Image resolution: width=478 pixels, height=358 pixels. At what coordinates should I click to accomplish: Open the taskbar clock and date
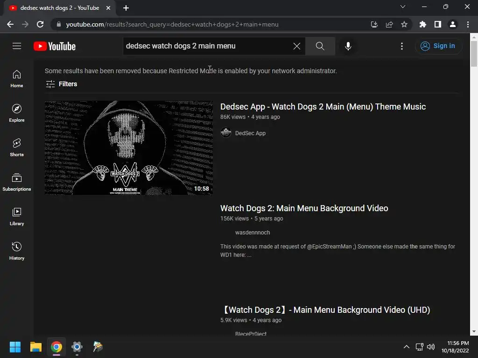click(456, 347)
